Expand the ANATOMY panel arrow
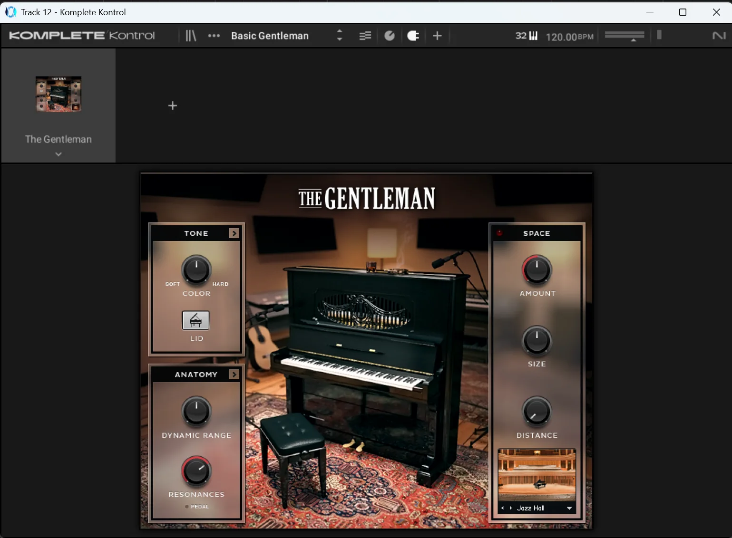This screenshot has height=538, width=732. [x=234, y=375]
